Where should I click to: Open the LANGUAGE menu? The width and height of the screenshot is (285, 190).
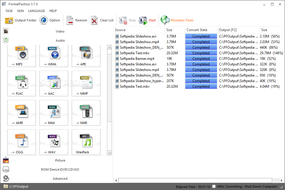pos(36,11)
